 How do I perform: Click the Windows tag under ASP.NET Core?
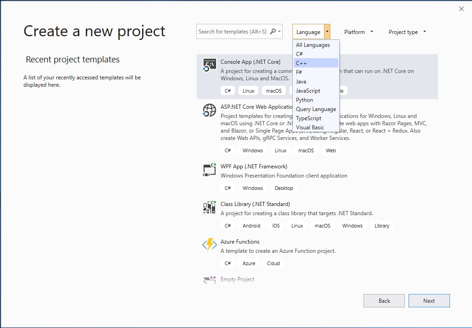pyautogui.click(x=253, y=150)
